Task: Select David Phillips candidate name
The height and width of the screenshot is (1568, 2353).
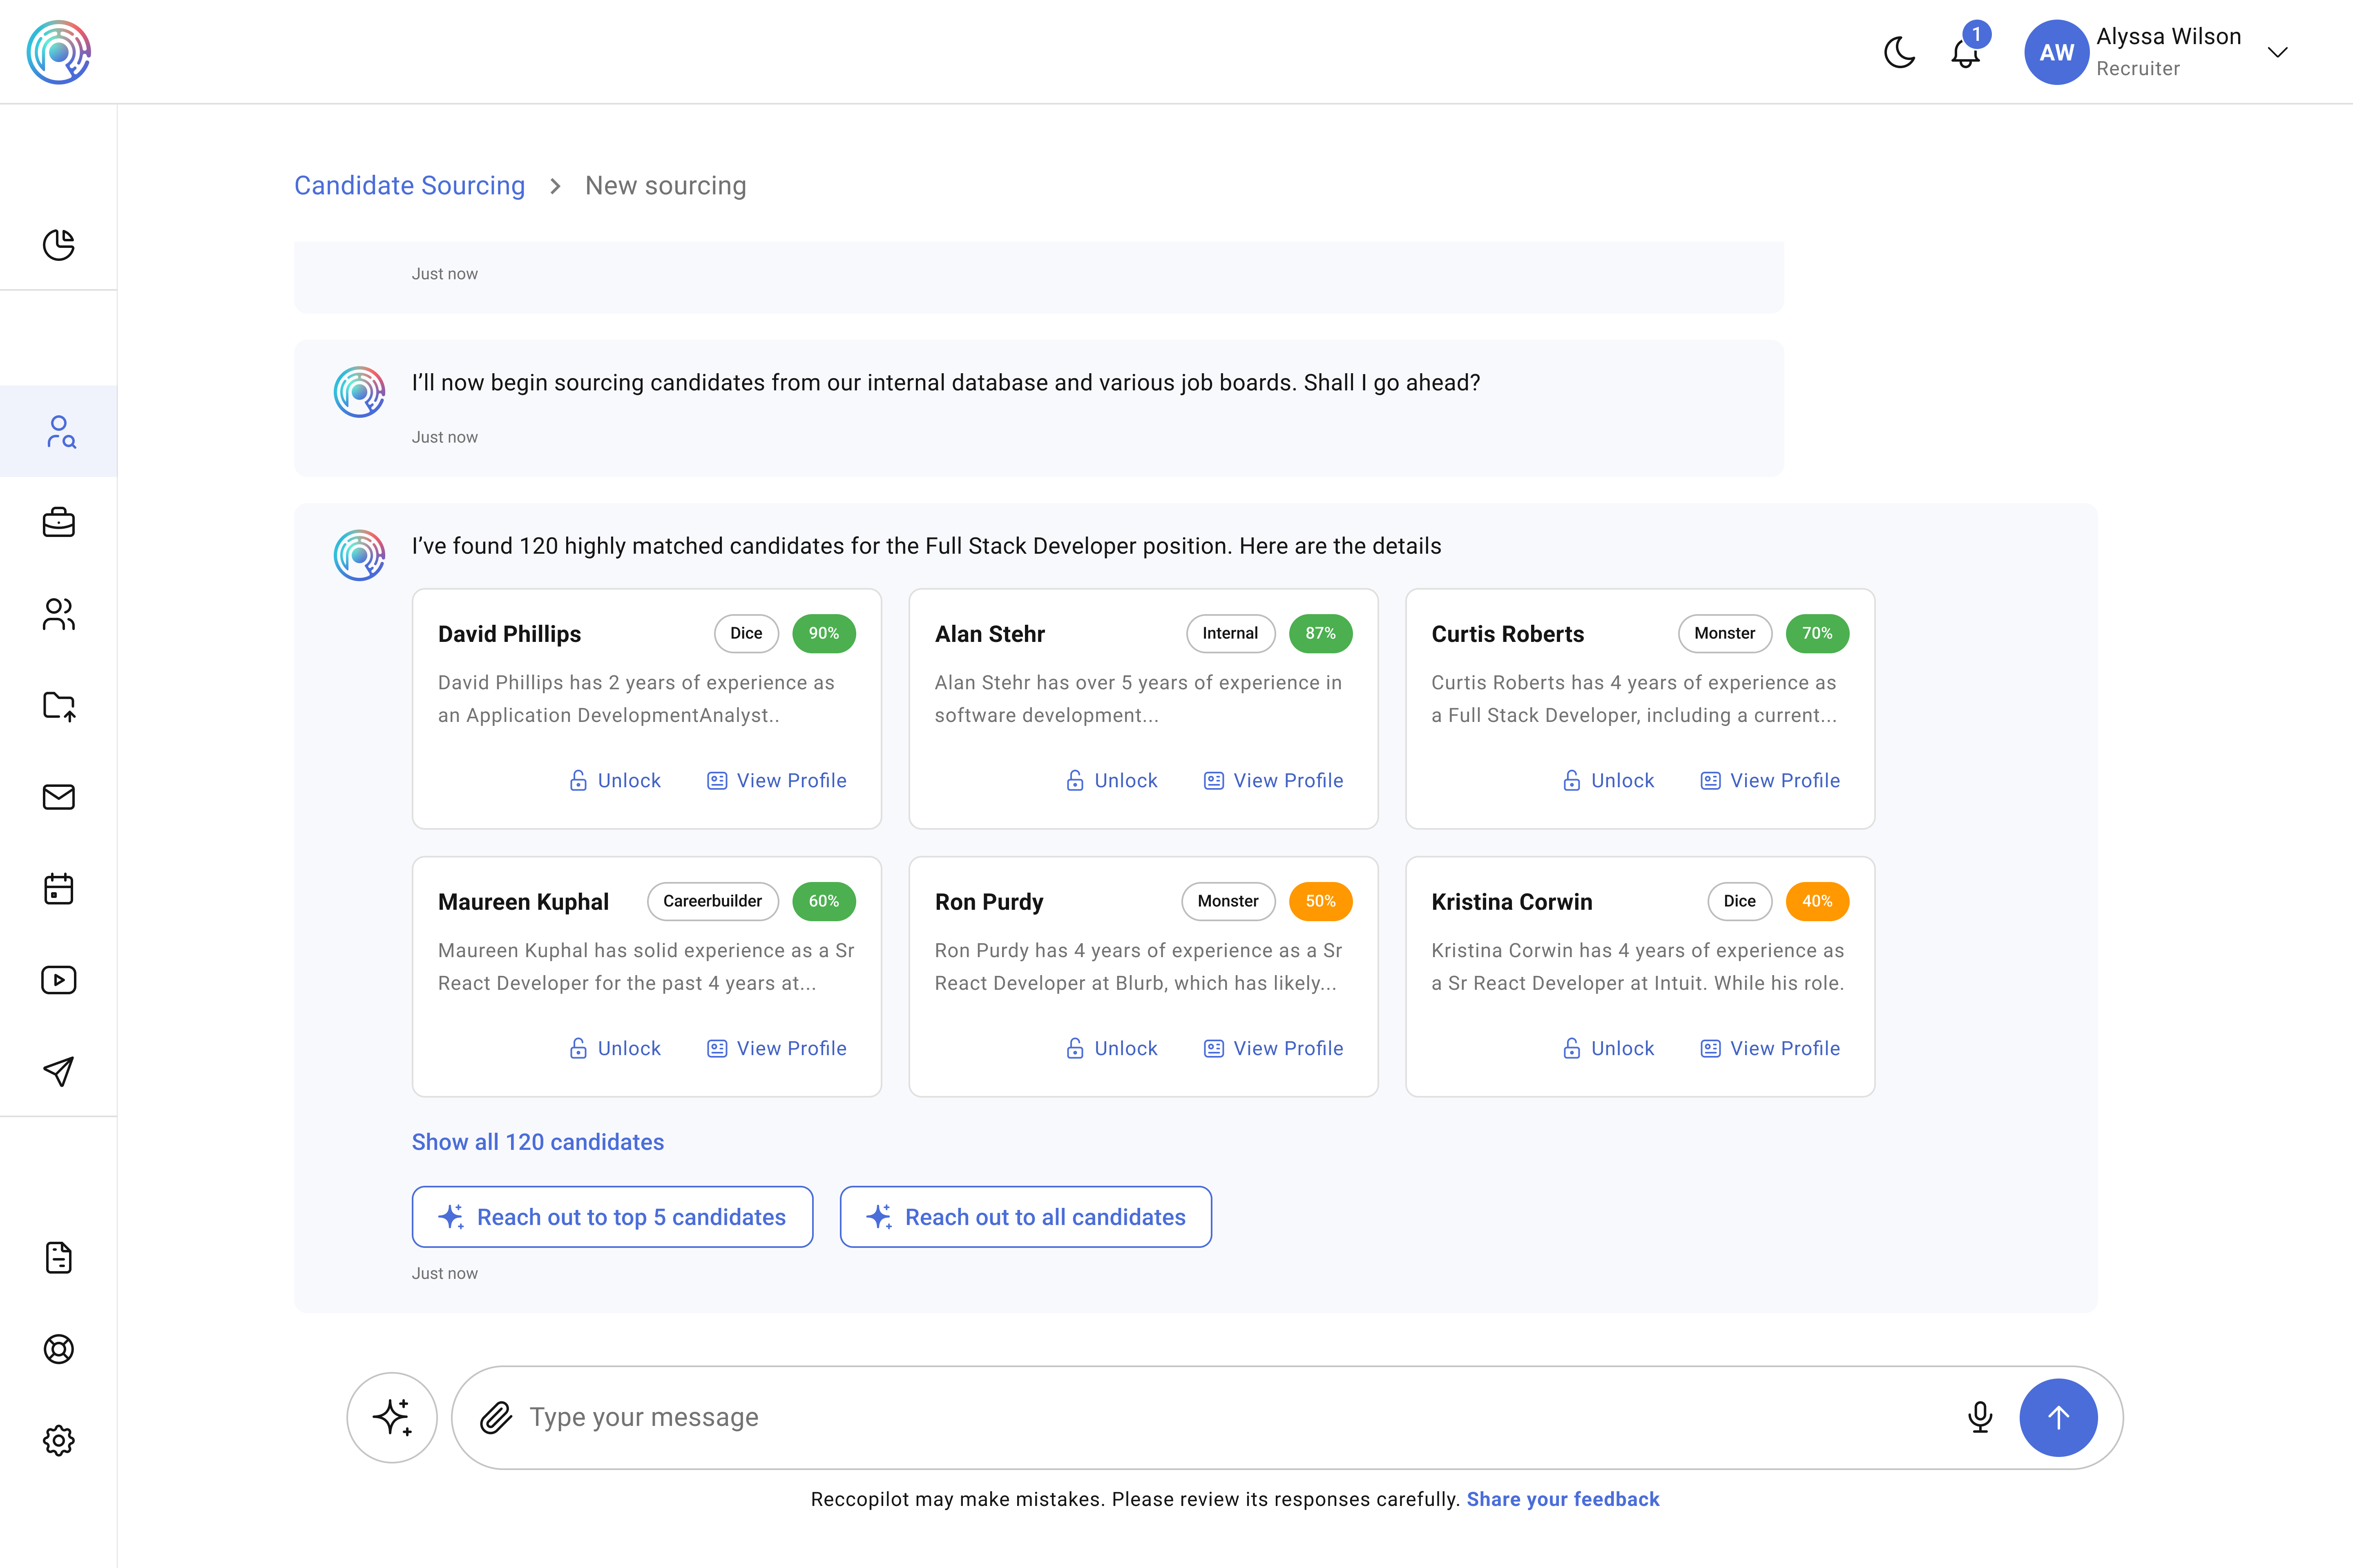Action: coord(509,634)
